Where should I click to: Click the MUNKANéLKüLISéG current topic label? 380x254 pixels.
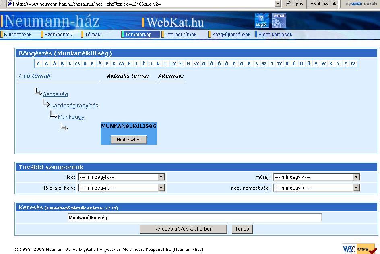click(129, 126)
